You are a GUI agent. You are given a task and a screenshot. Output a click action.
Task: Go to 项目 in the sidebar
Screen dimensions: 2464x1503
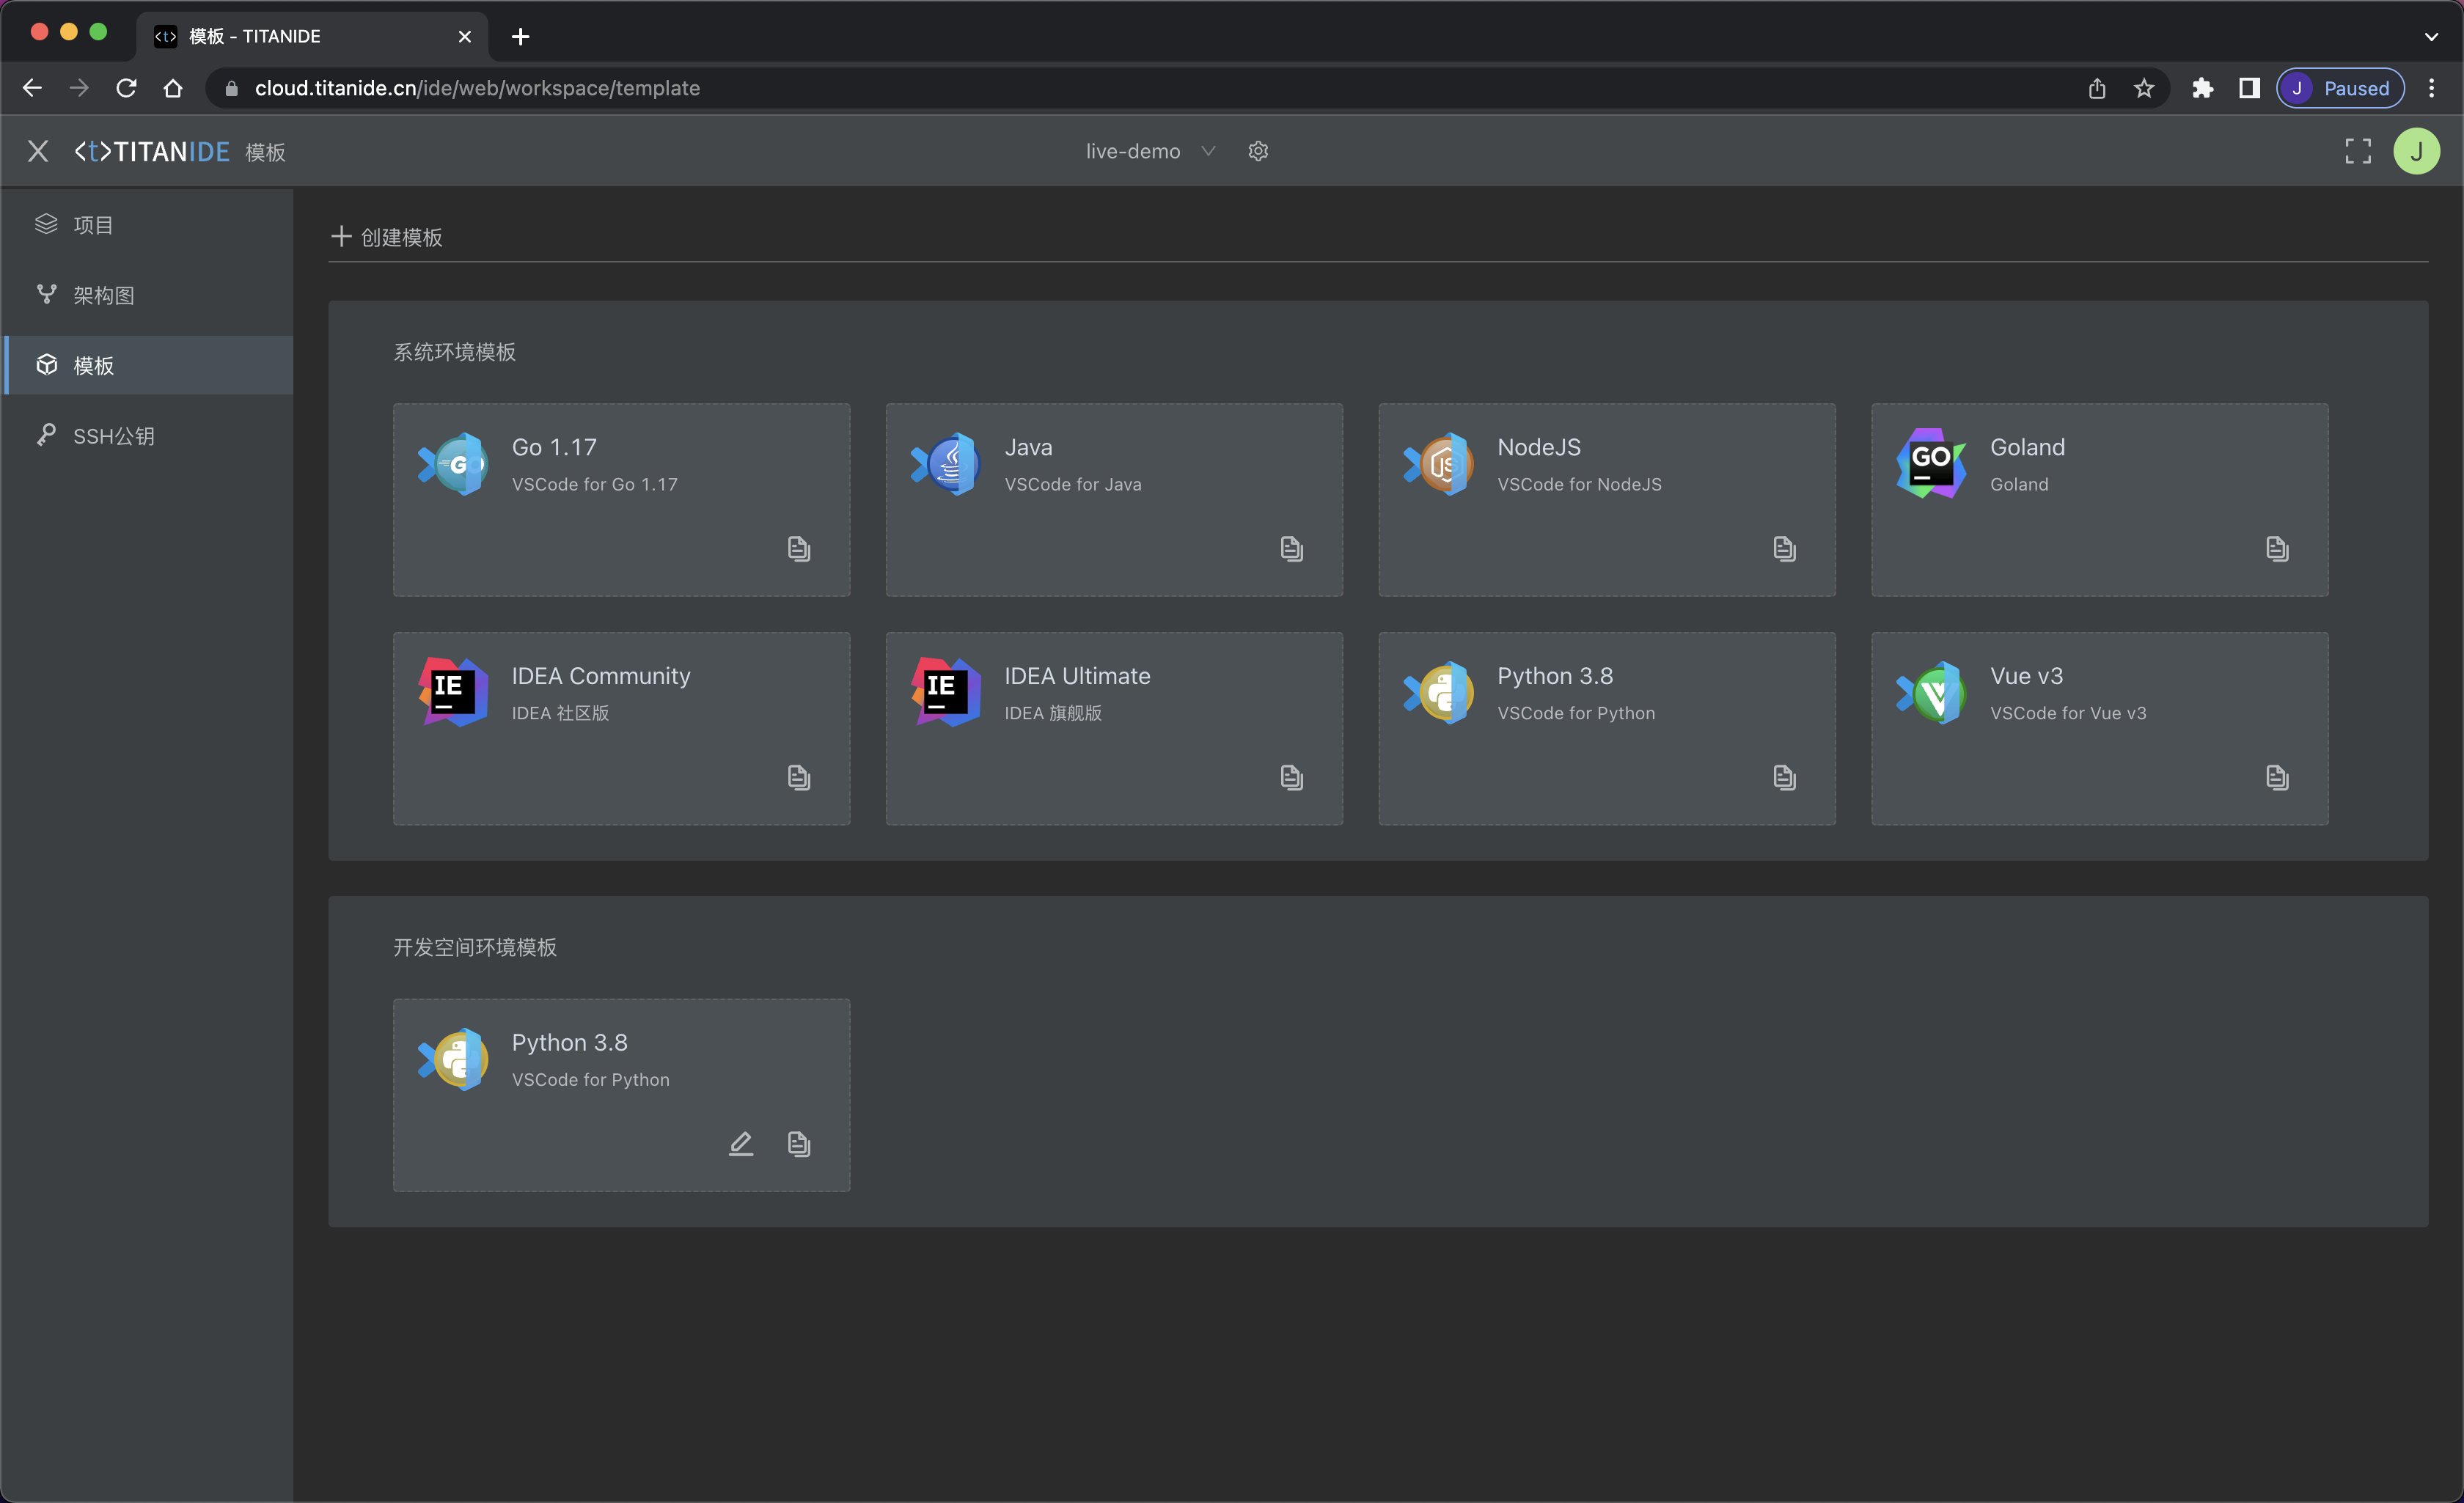tap(93, 225)
